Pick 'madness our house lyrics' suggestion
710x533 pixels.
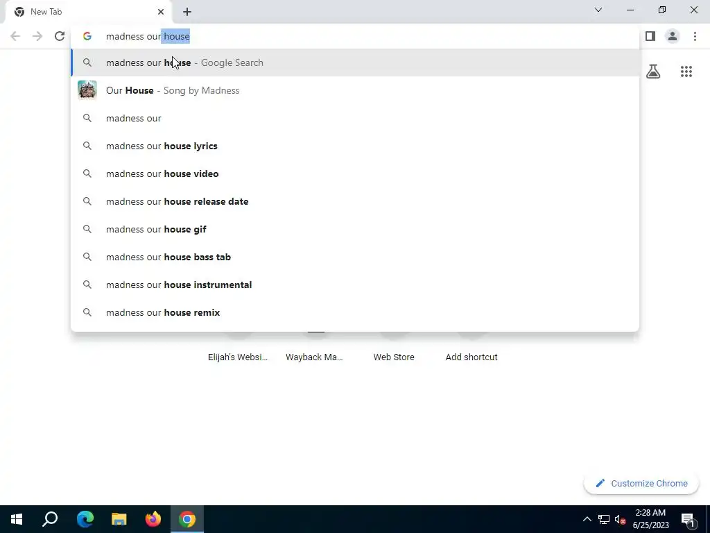[x=355, y=146]
